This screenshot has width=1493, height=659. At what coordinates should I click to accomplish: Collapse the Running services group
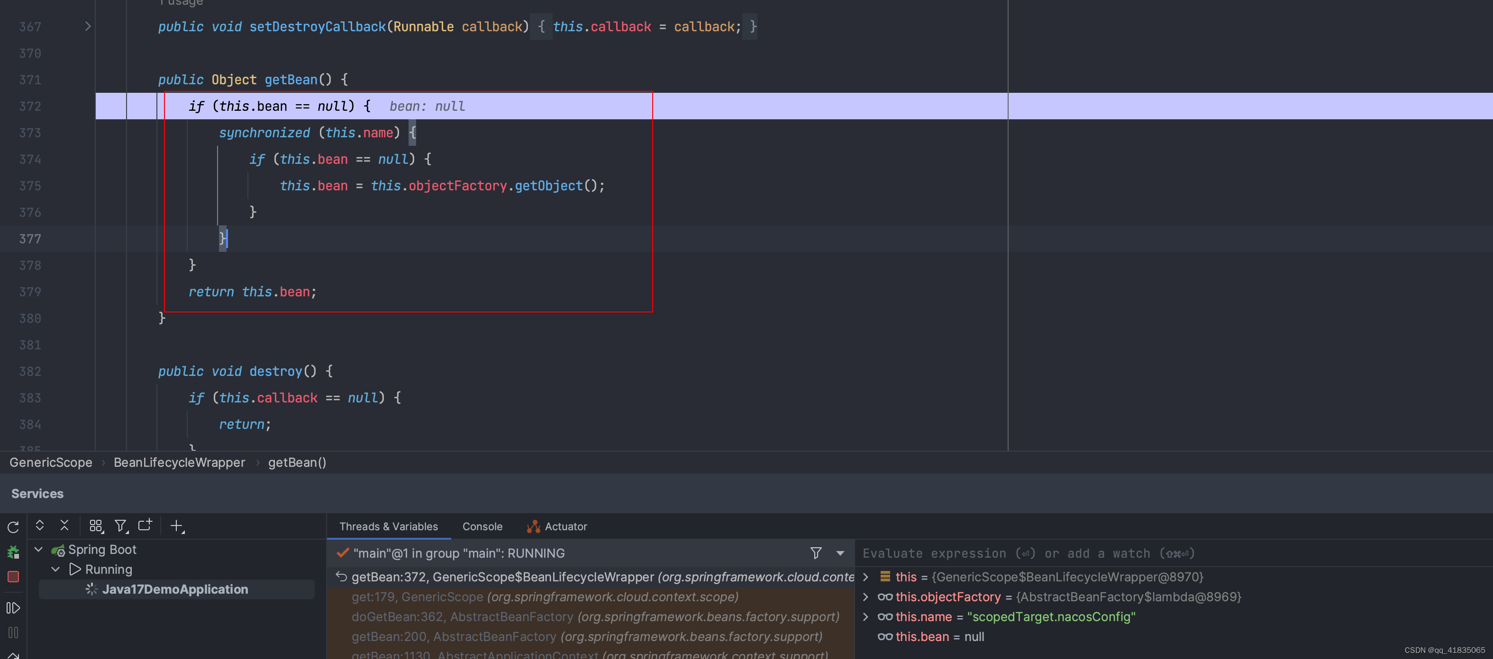(55, 569)
